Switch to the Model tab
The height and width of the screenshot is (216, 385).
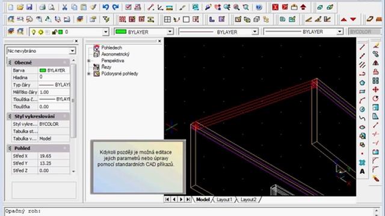203,200
